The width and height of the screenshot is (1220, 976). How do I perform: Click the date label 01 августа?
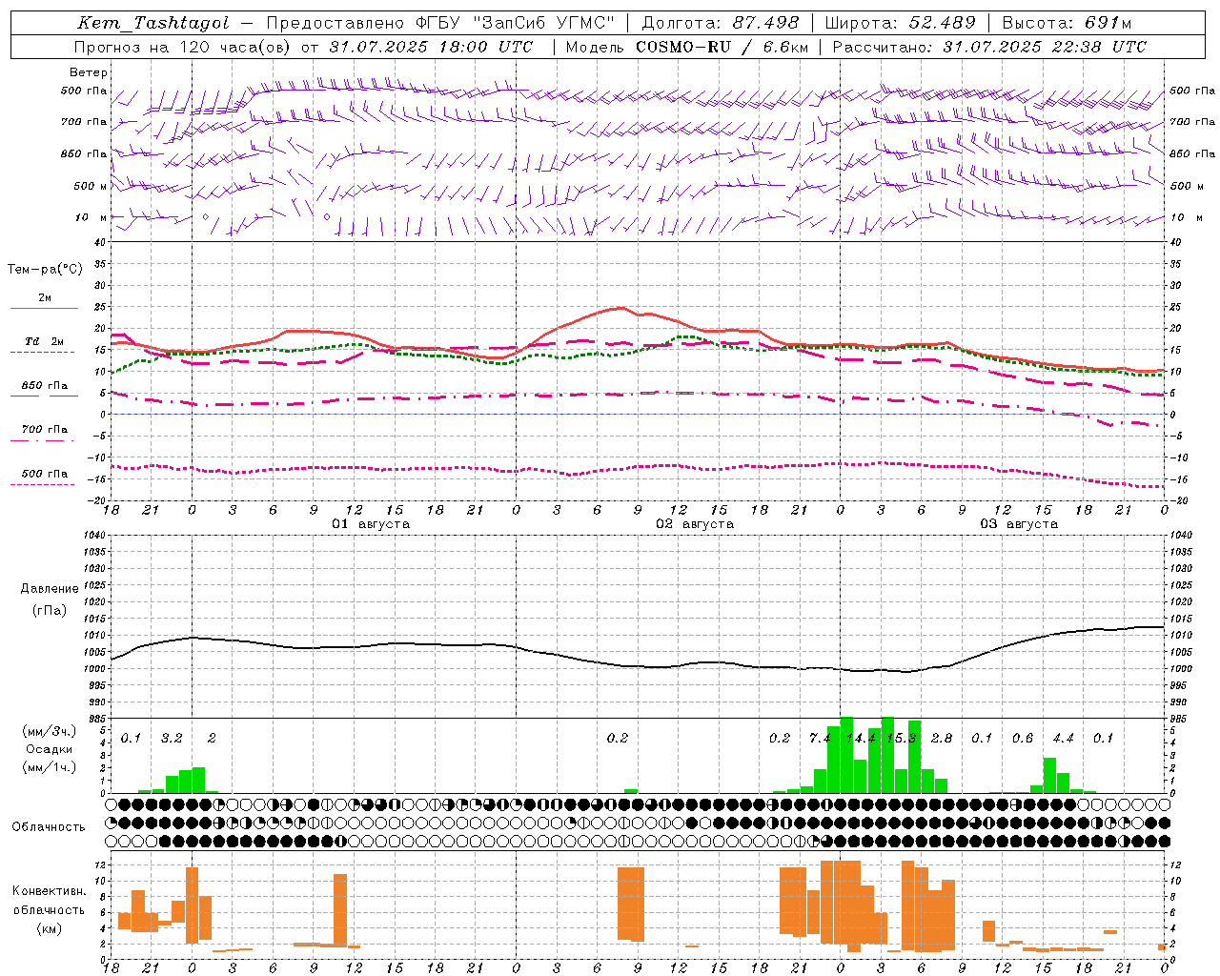tap(371, 524)
